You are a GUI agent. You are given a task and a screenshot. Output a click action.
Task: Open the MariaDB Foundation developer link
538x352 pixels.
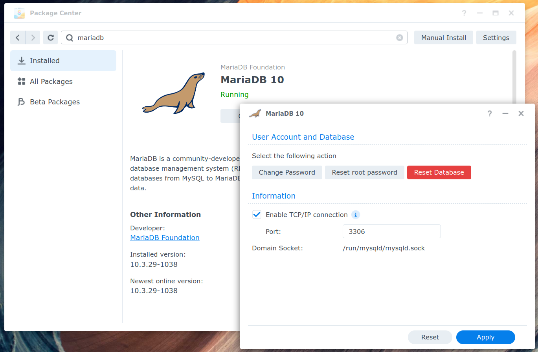click(165, 238)
